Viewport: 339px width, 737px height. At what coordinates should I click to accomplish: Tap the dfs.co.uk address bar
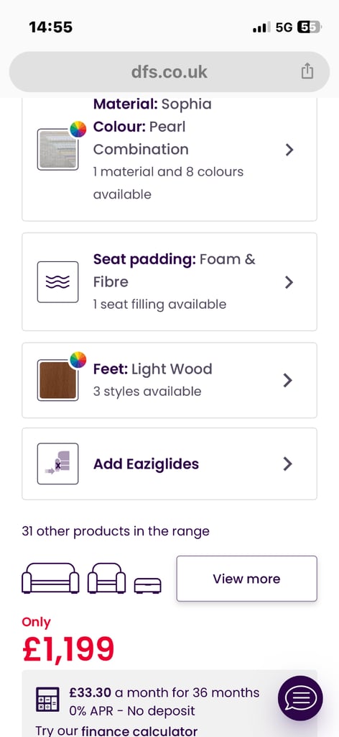tap(169, 72)
